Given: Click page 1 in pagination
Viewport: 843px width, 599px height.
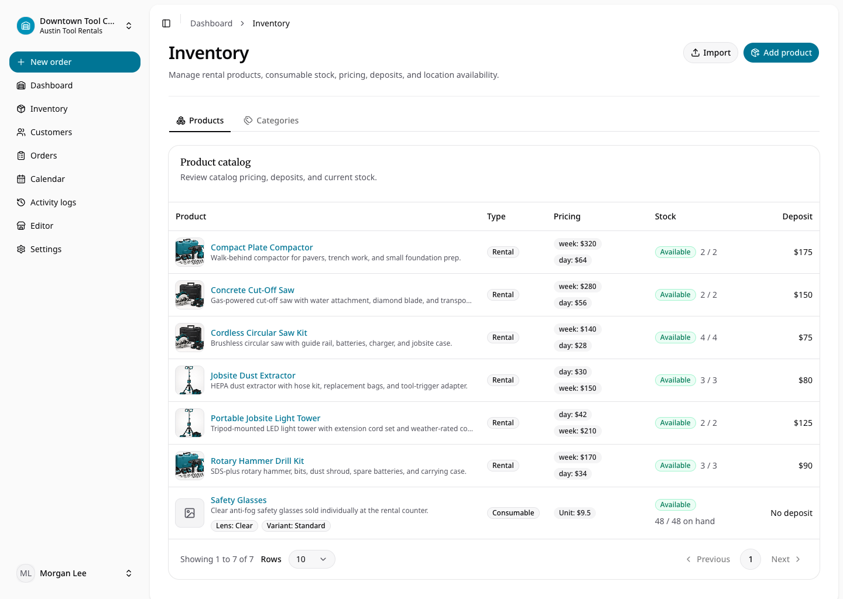Looking at the screenshot, I should pos(751,559).
